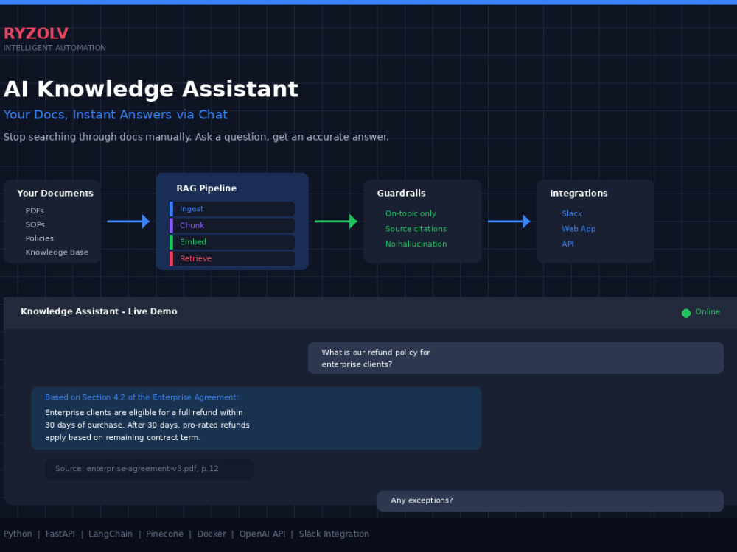
Task: Click the Source citations guardrail
Action: click(416, 229)
